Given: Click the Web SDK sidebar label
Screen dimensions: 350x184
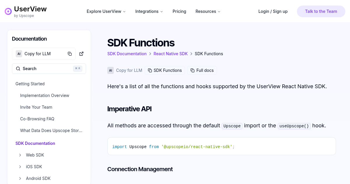Looking at the screenshot, I should pyautogui.click(x=35, y=155).
